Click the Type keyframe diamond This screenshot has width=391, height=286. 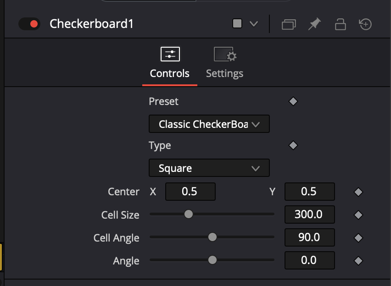tap(293, 145)
